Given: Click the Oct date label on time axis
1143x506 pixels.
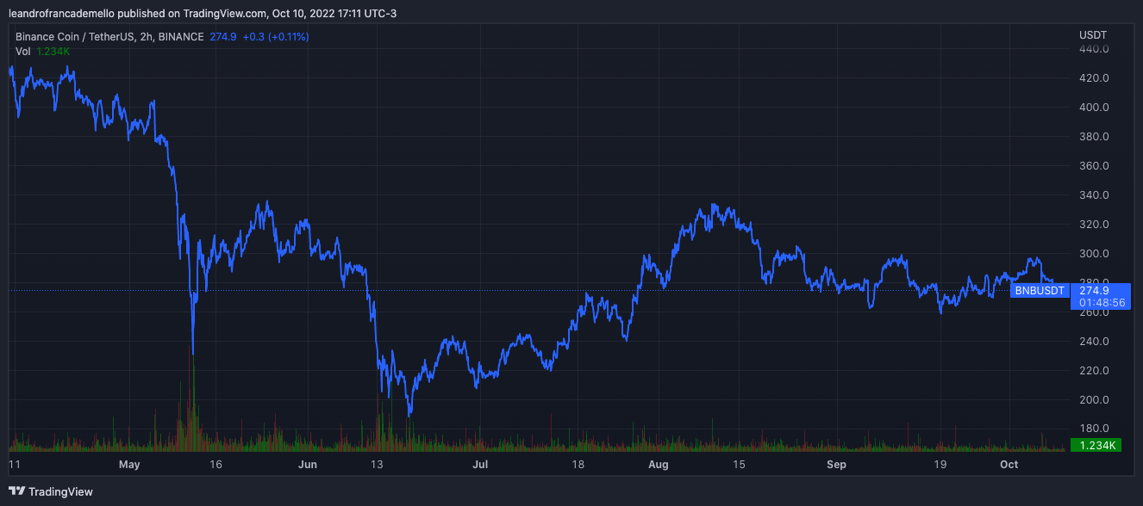Looking at the screenshot, I should (1009, 465).
